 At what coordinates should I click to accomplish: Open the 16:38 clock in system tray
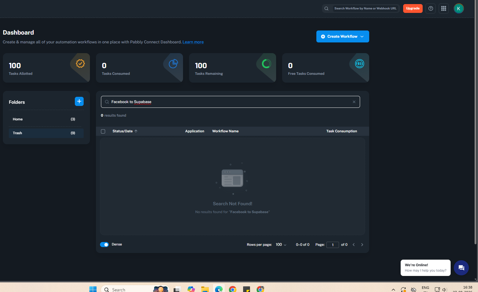[468, 287]
